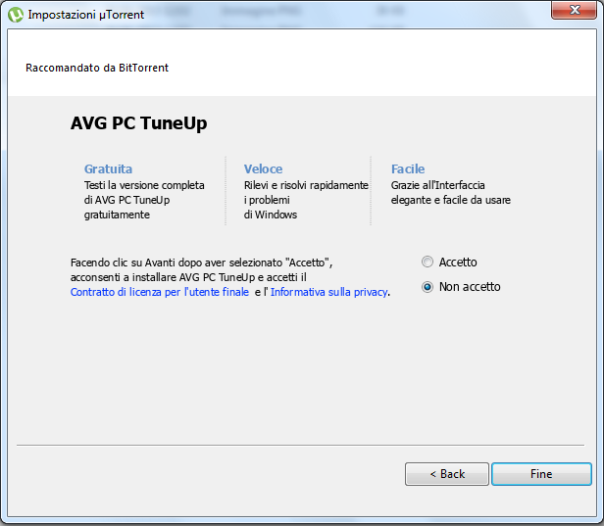The height and width of the screenshot is (526, 604).
Task: Click the Facile feature heading
Action: (x=408, y=168)
